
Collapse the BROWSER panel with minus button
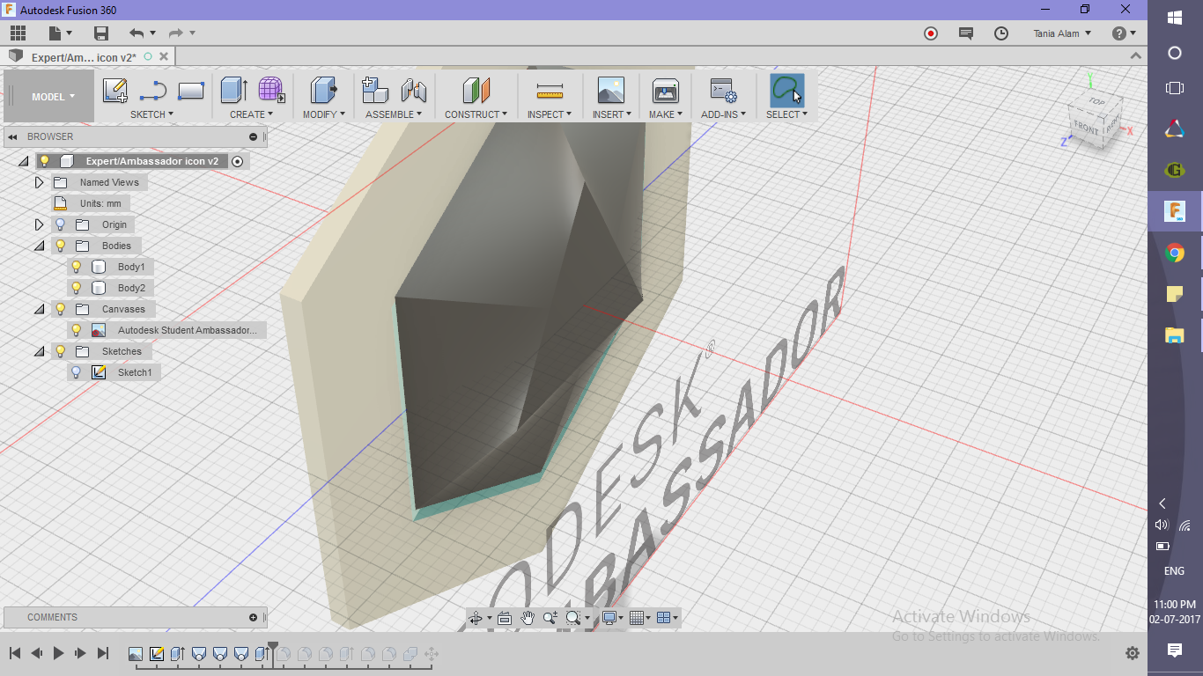(x=253, y=136)
